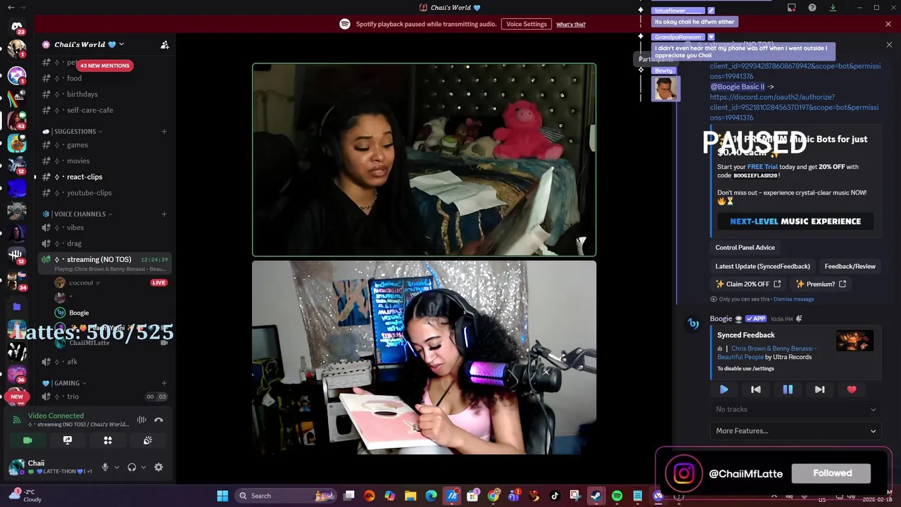Select the streaming (NO TOS) voice channel

tap(104, 263)
